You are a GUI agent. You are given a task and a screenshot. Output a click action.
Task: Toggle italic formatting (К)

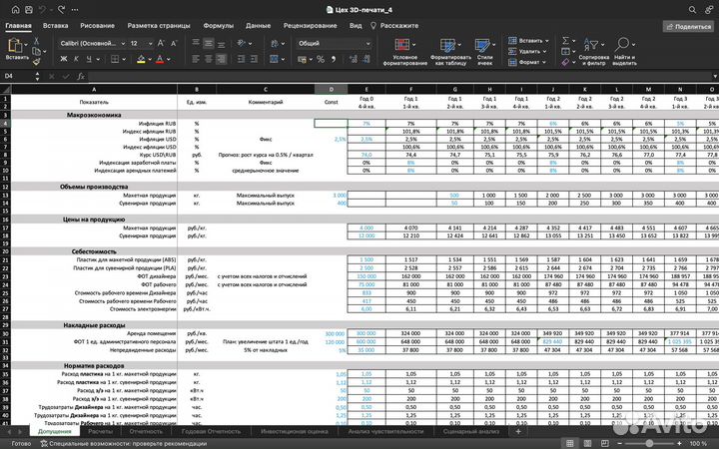point(77,60)
